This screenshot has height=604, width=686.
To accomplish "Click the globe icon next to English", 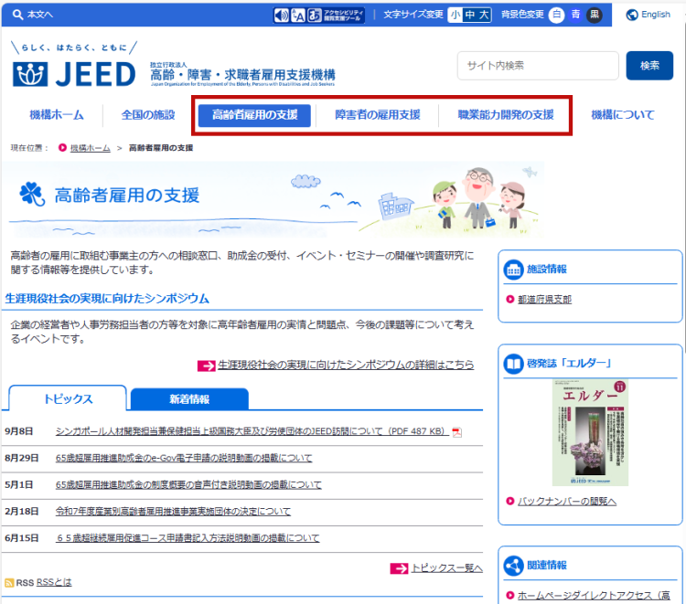I will coord(632,15).
